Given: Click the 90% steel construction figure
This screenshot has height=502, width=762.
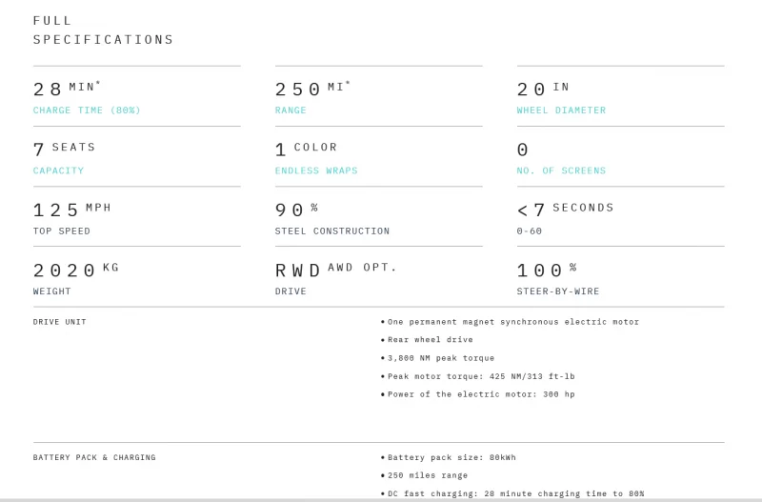Looking at the screenshot, I should pyautogui.click(x=296, y=210).
